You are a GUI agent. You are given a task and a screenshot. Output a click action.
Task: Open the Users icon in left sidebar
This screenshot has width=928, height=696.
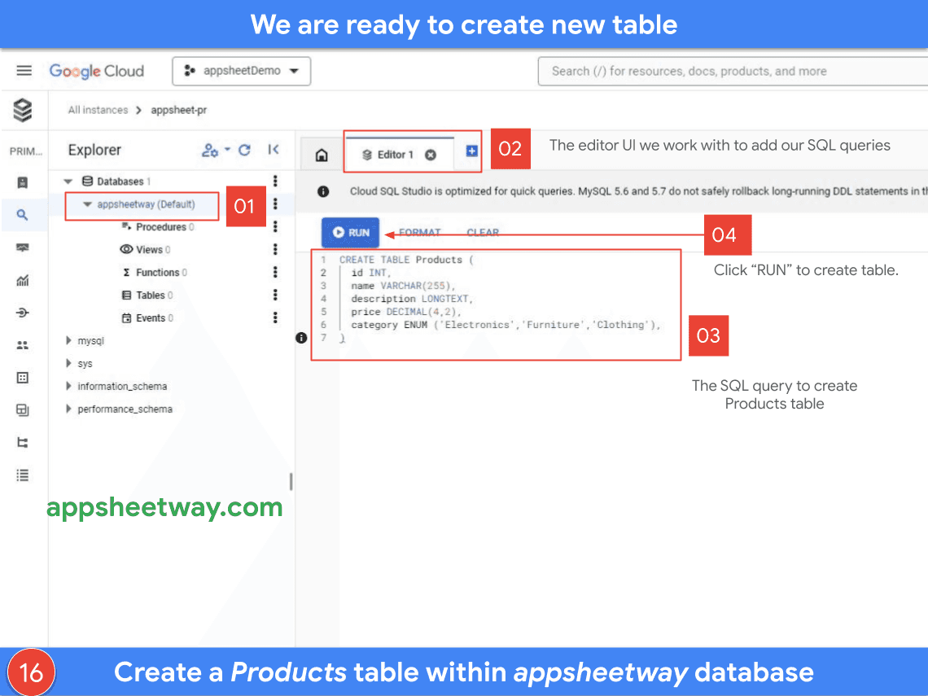click(x=23, y=345)
